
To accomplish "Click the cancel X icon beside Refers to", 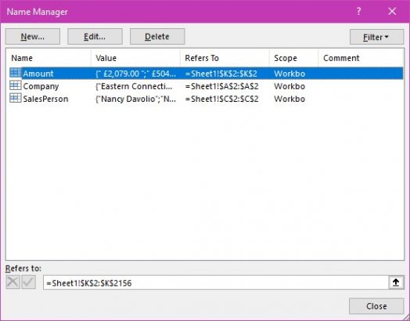I will tap(13, 283).
